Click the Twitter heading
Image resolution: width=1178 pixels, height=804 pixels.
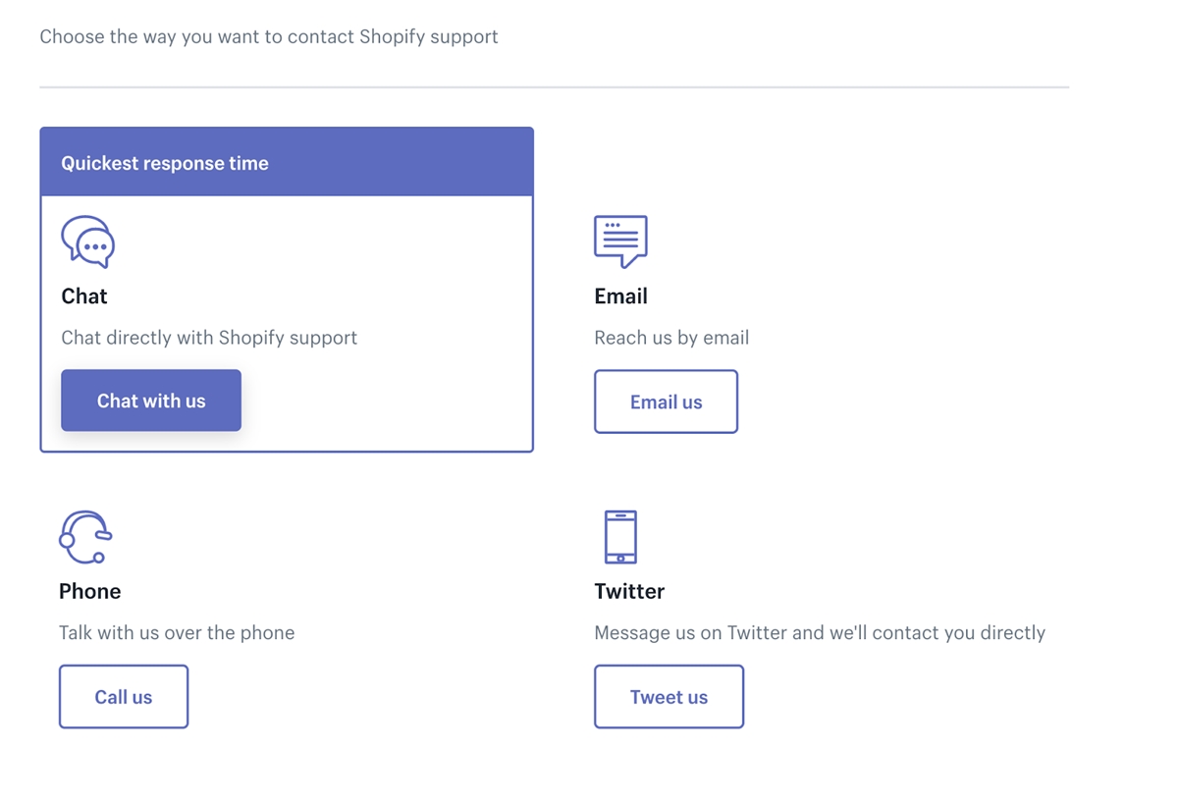pos(629,591)
